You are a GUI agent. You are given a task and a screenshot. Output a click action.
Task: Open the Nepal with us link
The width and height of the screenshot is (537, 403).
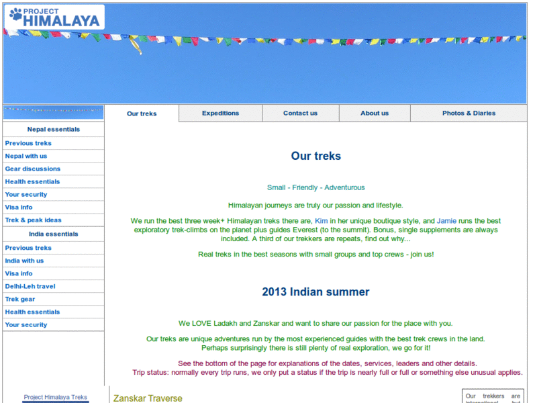click(26, 156)
